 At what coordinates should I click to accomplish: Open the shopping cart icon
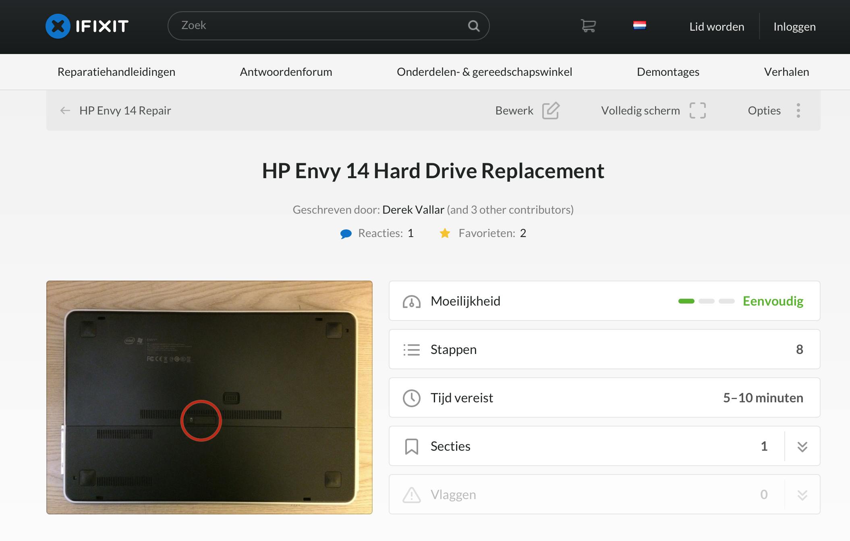pos(588,26)
